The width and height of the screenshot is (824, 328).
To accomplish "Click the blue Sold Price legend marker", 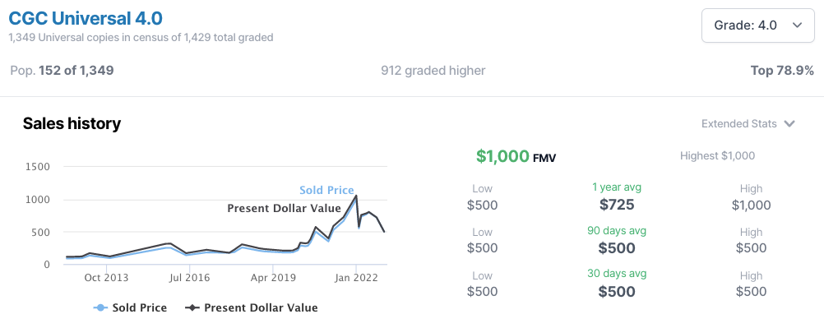I will tap(100, 308).
